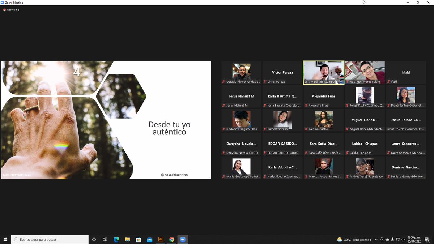The image size is (434, 244).
Task: Click the Meet Now tray icon
Action: pos(382,239)
